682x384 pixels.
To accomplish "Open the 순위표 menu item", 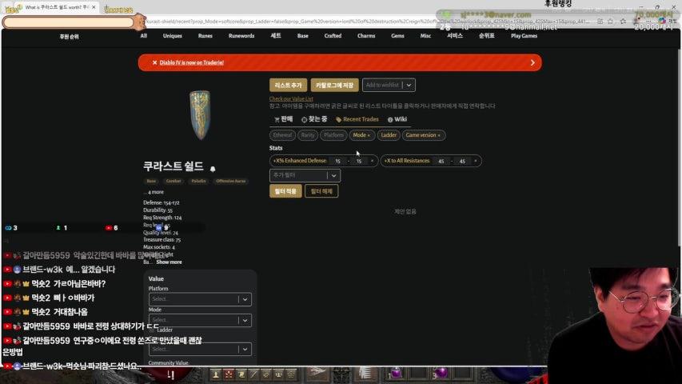I will [486, 36].
